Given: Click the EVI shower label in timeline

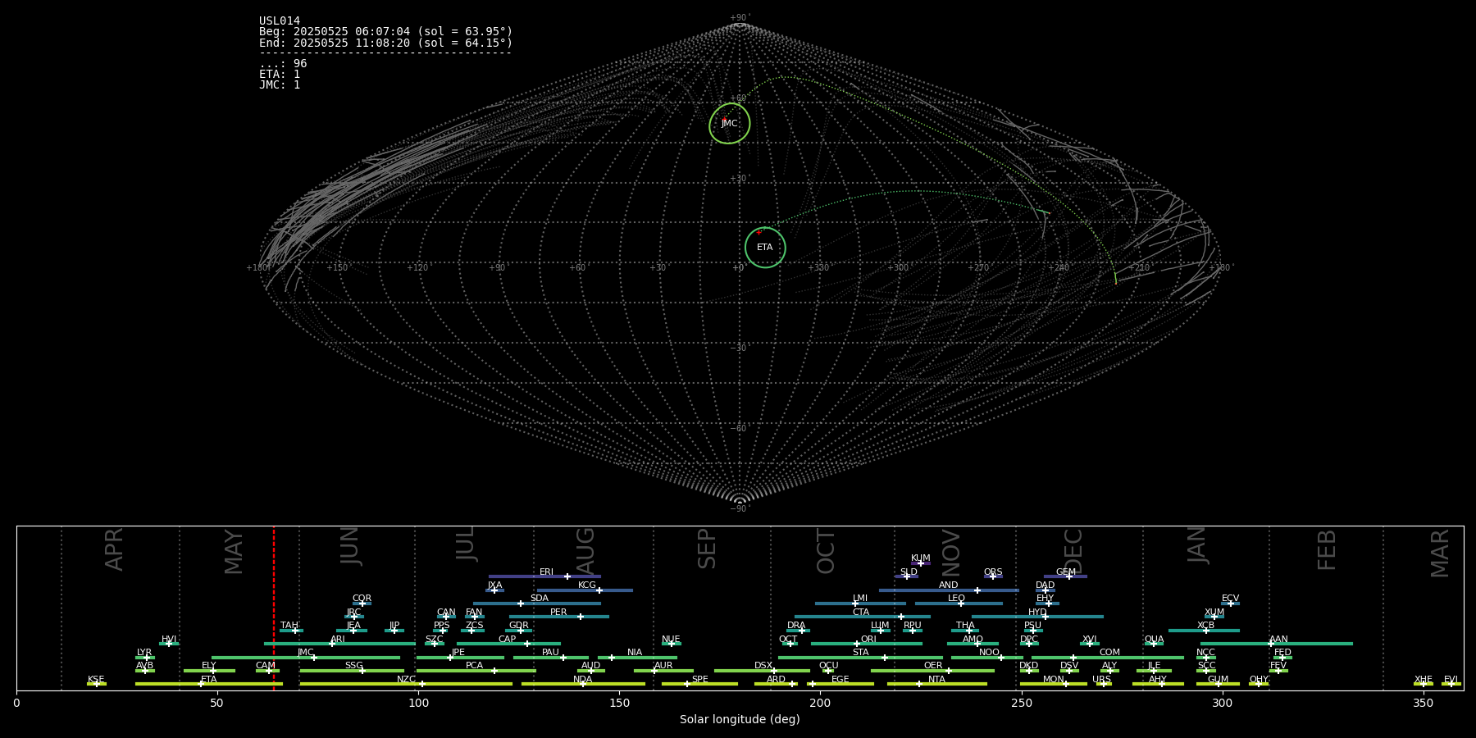Looking at the screenshot, I should click(1451, 680).
